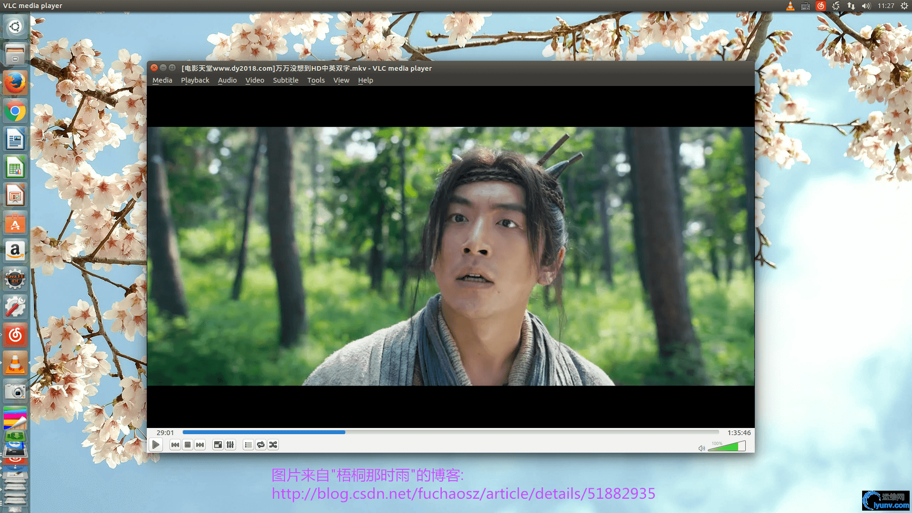Click the shutter-shaped panel indicator
Image resolution: width=912 pixels, height=513 pixels.
(836, 6)
